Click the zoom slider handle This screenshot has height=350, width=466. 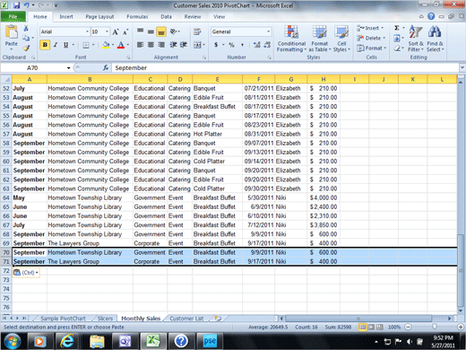435,327
